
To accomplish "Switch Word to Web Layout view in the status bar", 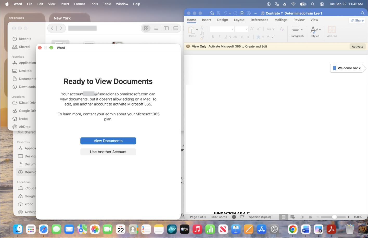I will coord(293,217).
